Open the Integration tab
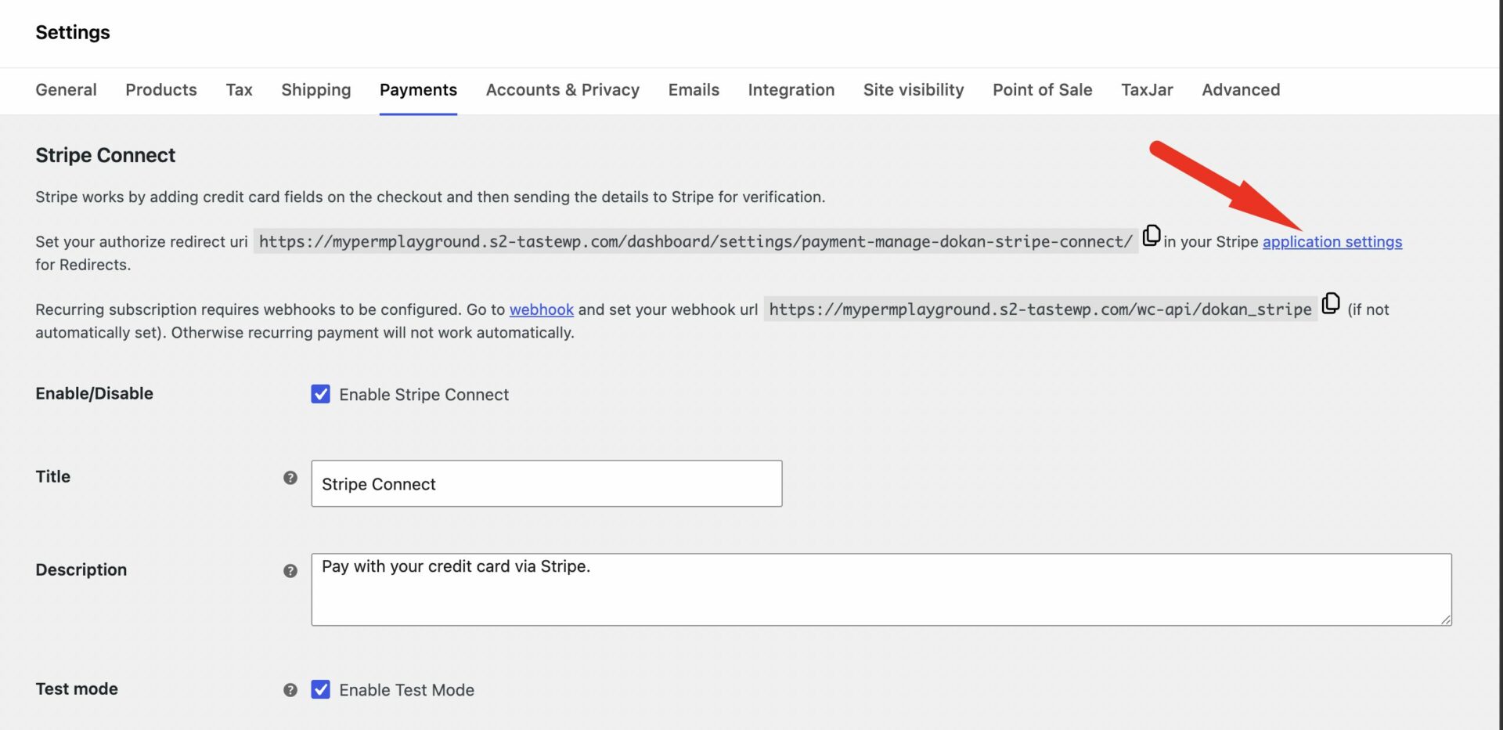This screenshot has width=1503, height=730. 791,90
